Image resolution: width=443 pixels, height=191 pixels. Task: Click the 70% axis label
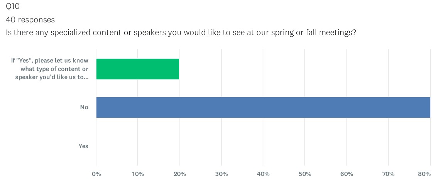coord(388,174)
